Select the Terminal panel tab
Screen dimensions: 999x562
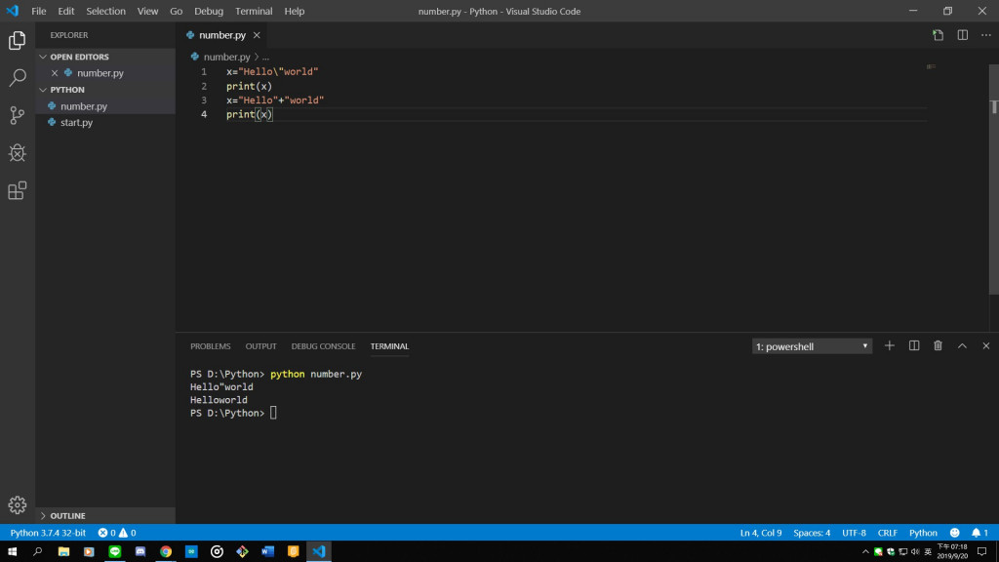[x=389, y=346]
